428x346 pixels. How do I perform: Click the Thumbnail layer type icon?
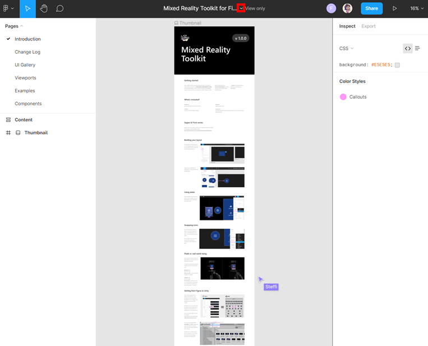pos(18,132)
